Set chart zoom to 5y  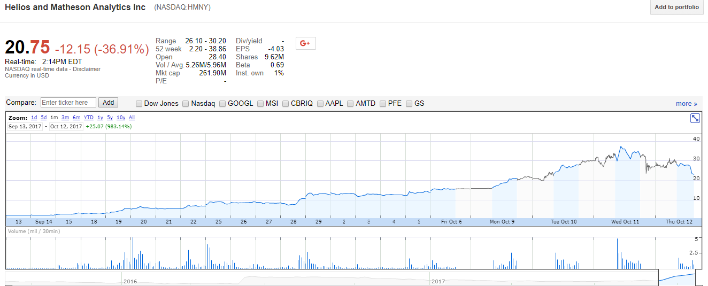[110, 118]
